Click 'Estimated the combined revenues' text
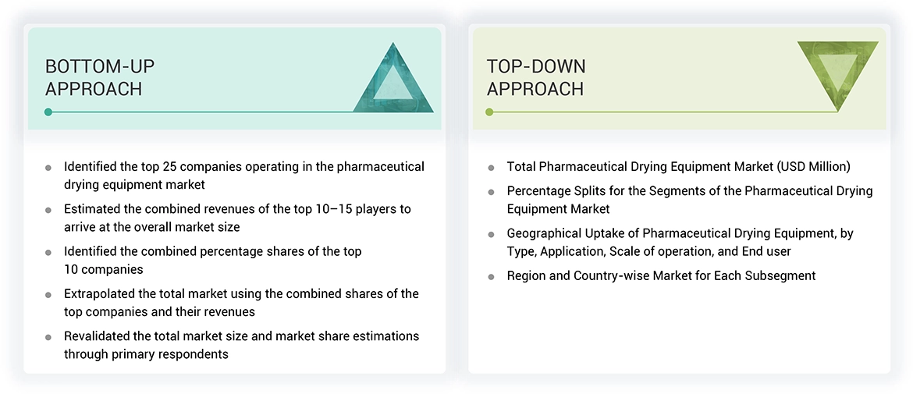 (x=236, y=218)
